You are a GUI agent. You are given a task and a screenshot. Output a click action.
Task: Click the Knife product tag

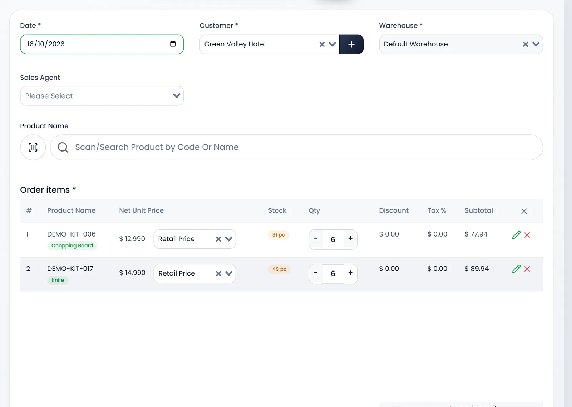[x=58, y=280]
